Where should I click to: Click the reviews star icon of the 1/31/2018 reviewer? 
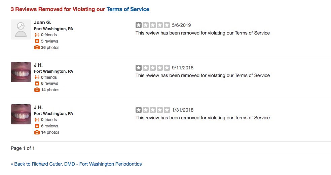click(x=37, y=126)
